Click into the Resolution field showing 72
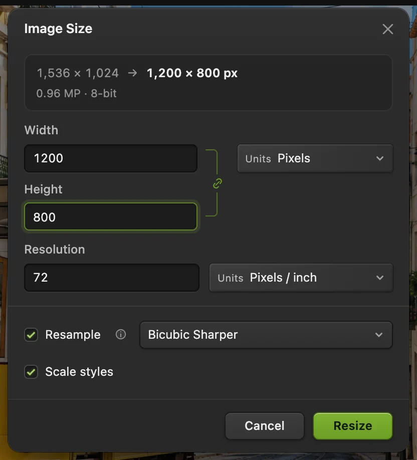 (x=111, y=278)
